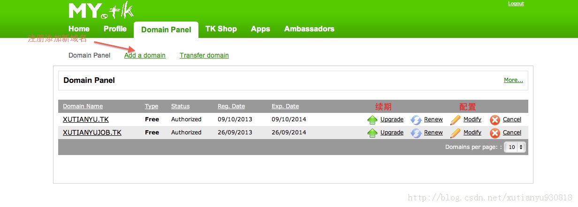The width and height of the screenshot is (578, 207).
Task: Click the Upgrade link for XUTIANYUJOB.TK
Action: click(x=392, y=133)
